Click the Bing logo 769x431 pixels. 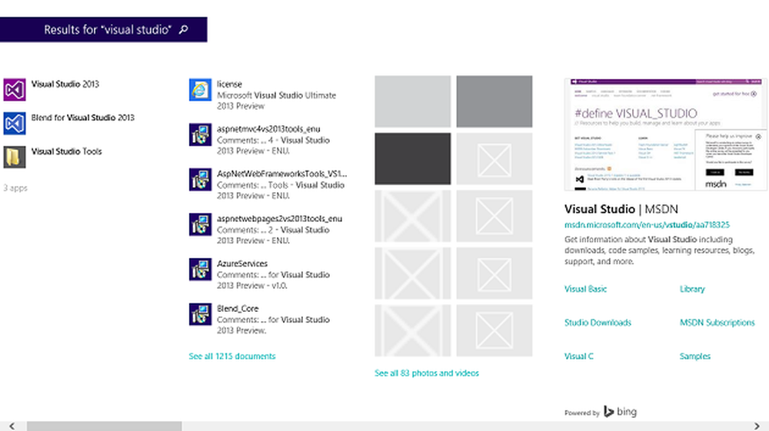click(620, 412)
